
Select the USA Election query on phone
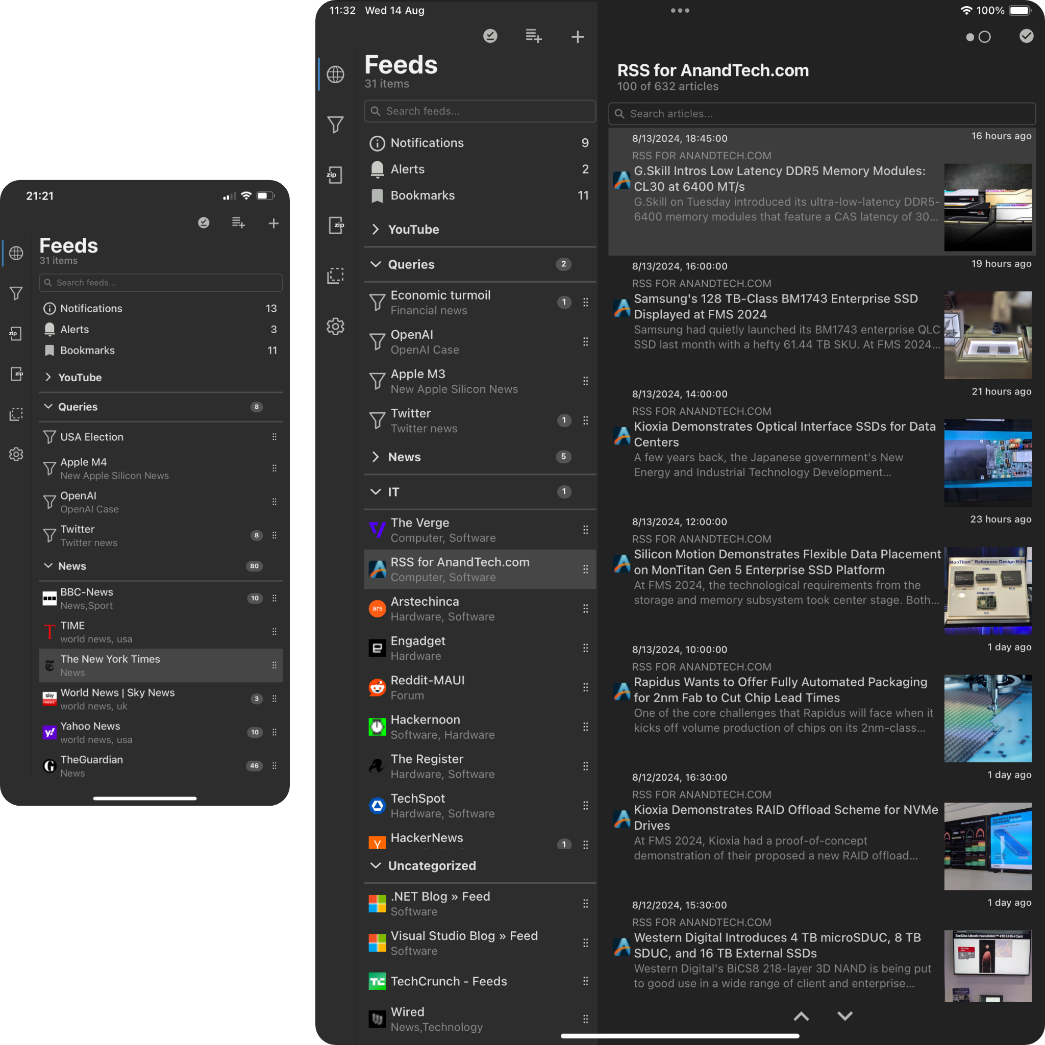coord(161,437)
